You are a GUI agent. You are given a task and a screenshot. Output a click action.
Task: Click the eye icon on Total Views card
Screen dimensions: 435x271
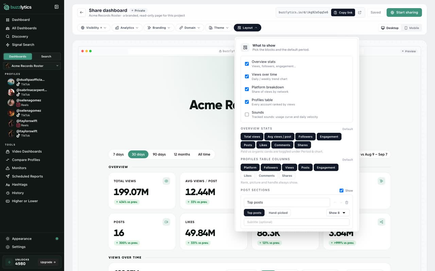coord(166,181)
